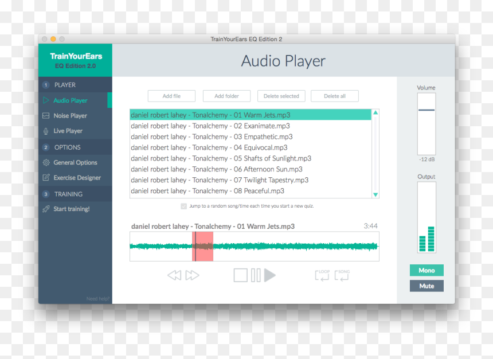The image size is (493, 359).
Task: Click the -12 dB volume value
Action: [427, 159]
